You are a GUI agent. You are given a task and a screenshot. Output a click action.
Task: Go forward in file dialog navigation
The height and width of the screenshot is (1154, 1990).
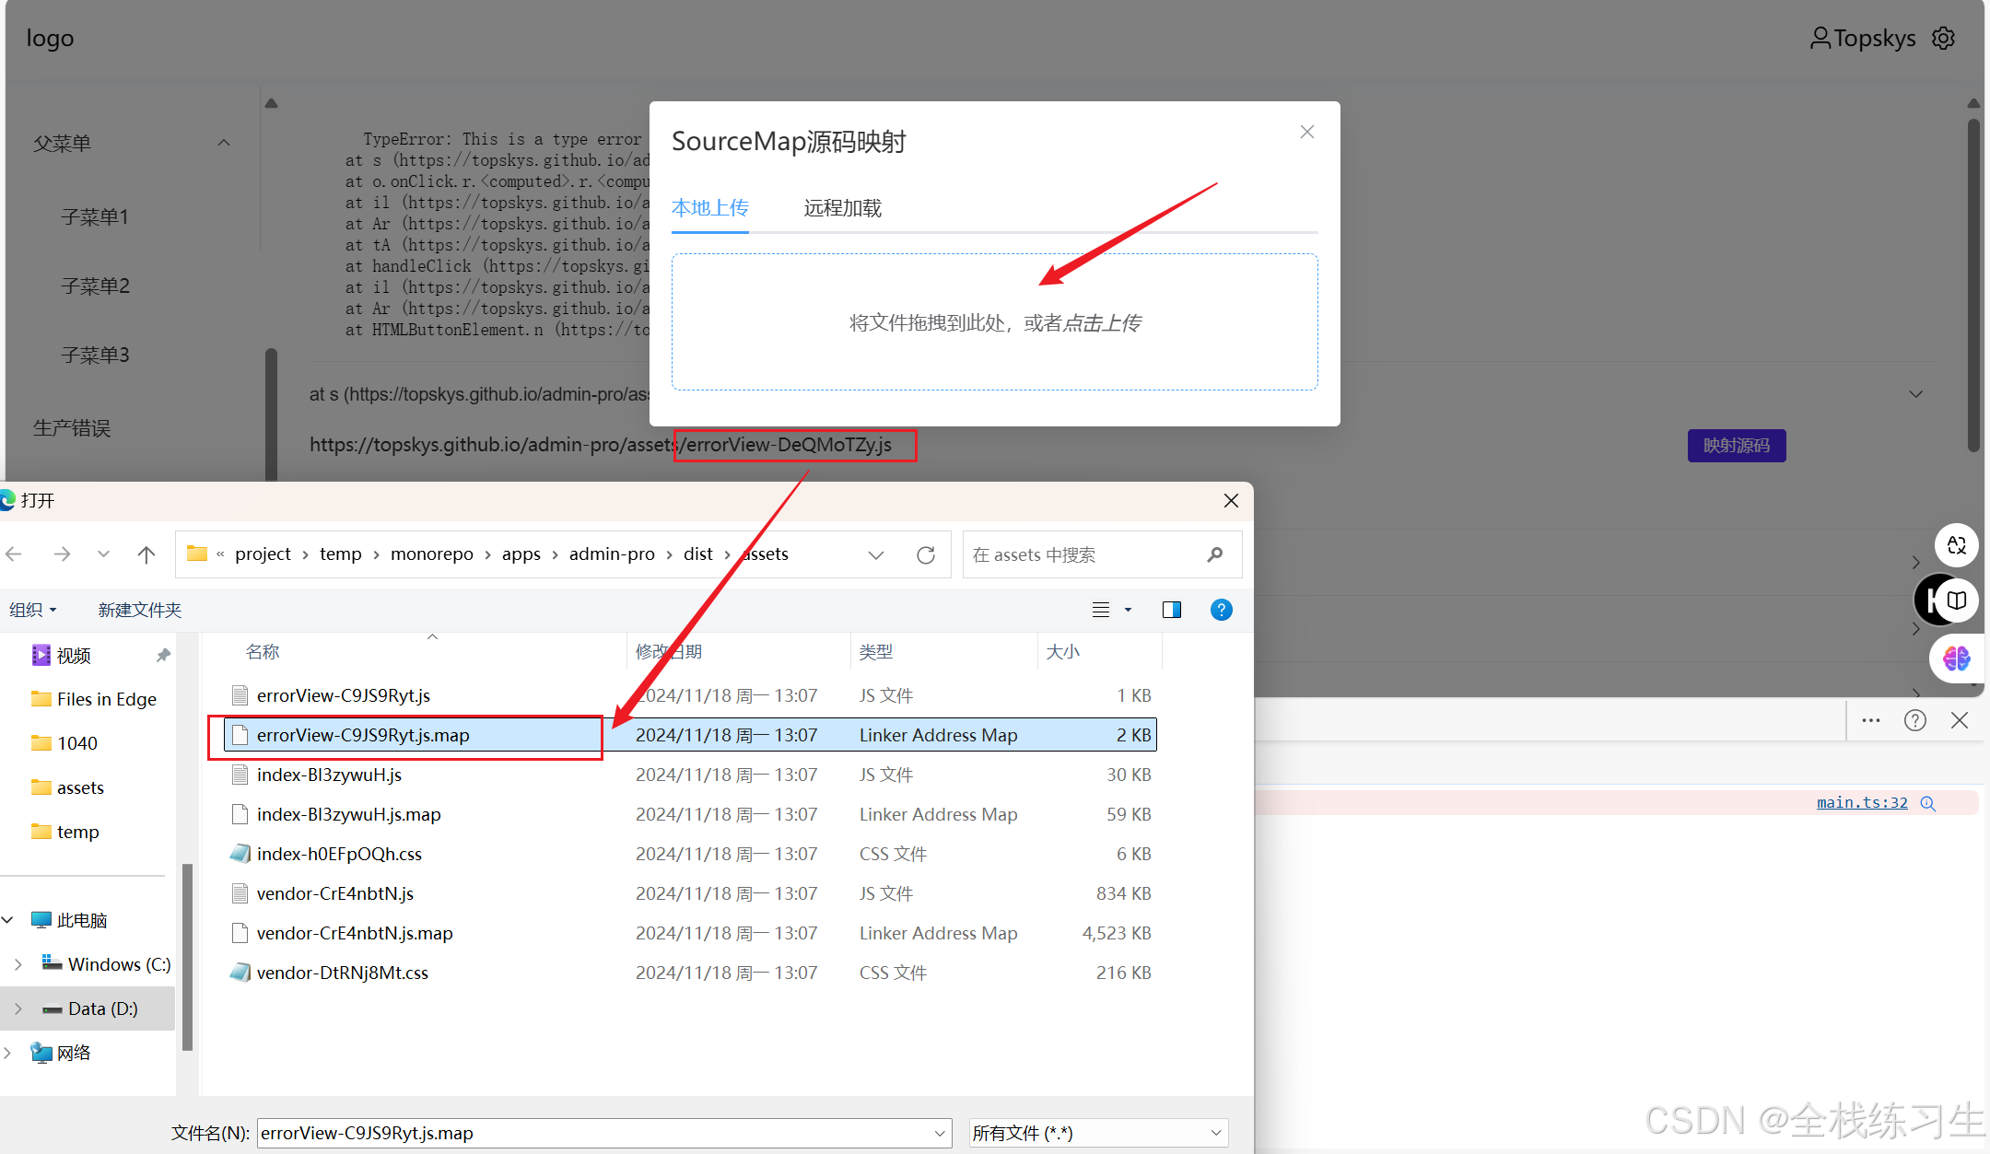tap(62, 554)
